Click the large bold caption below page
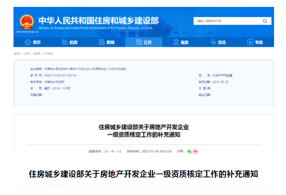The width and height of the screenshot is (286, 195). pyautogui.click(x=143, y=174)
